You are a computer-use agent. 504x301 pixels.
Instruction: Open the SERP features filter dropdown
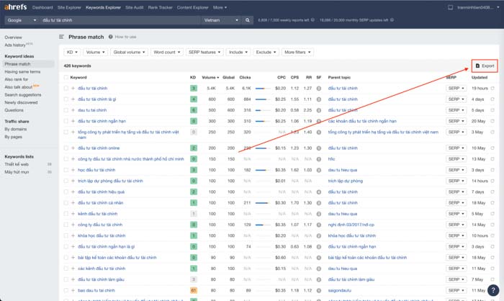pos(204,52)
